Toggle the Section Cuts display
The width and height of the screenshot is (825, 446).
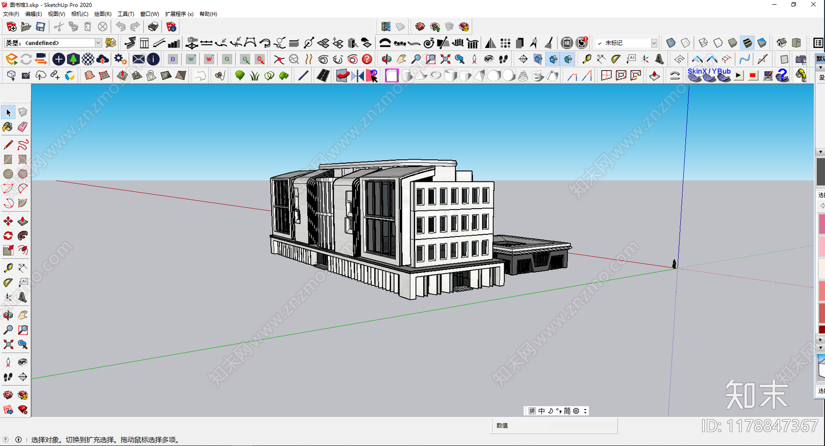point(553,59)
